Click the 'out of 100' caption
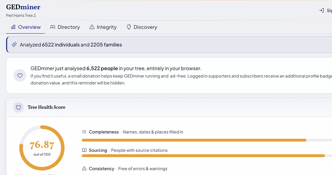The width and height of the screenshot is (332, 175). click(x=42, y=154)
